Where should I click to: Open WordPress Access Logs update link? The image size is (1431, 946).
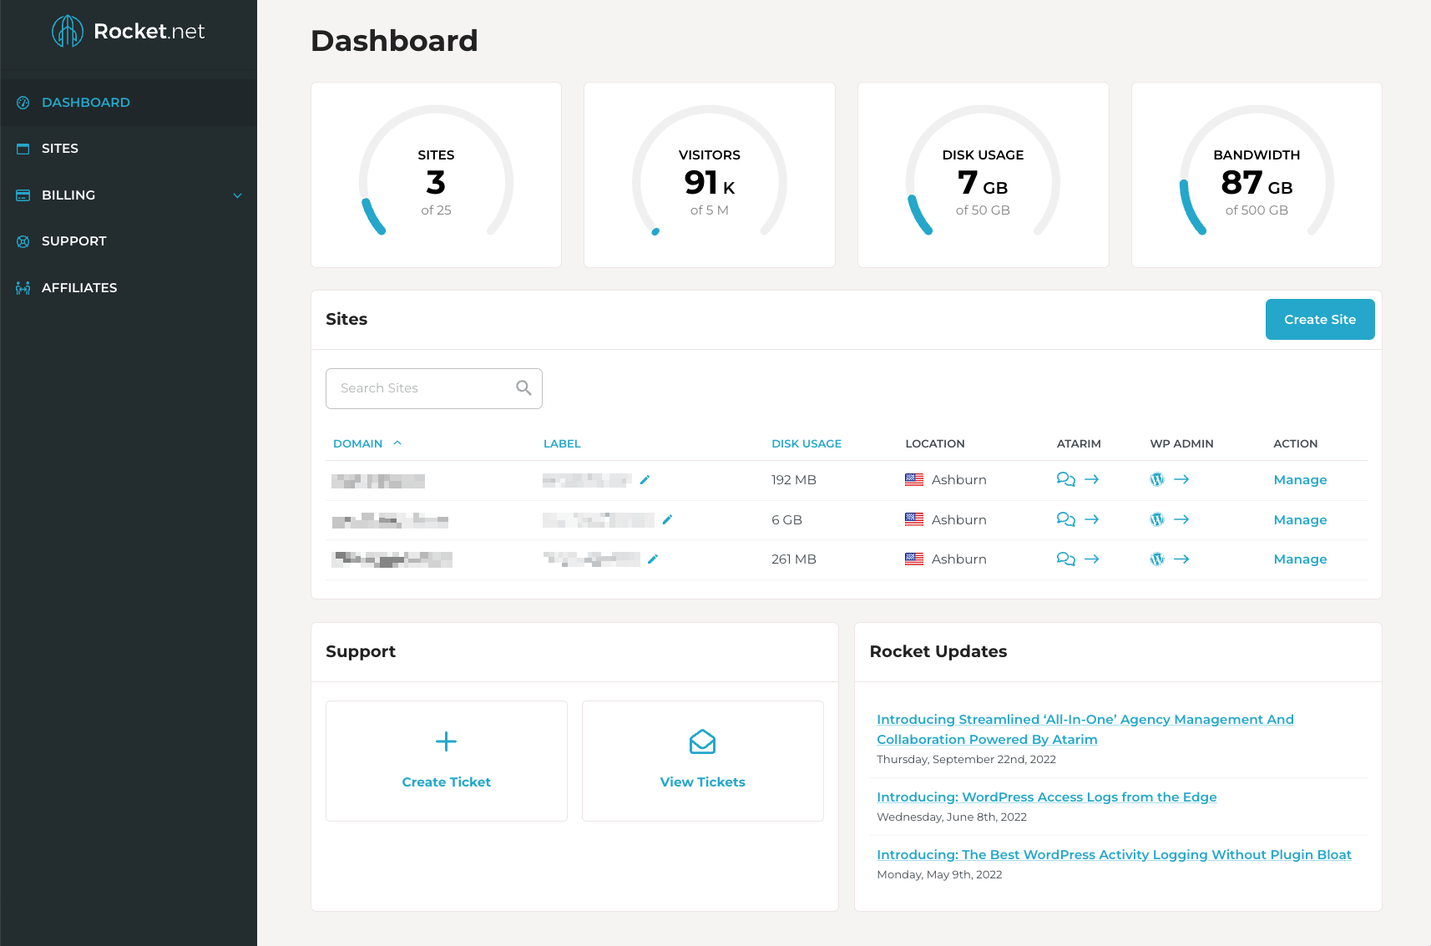pos(1047,797)
